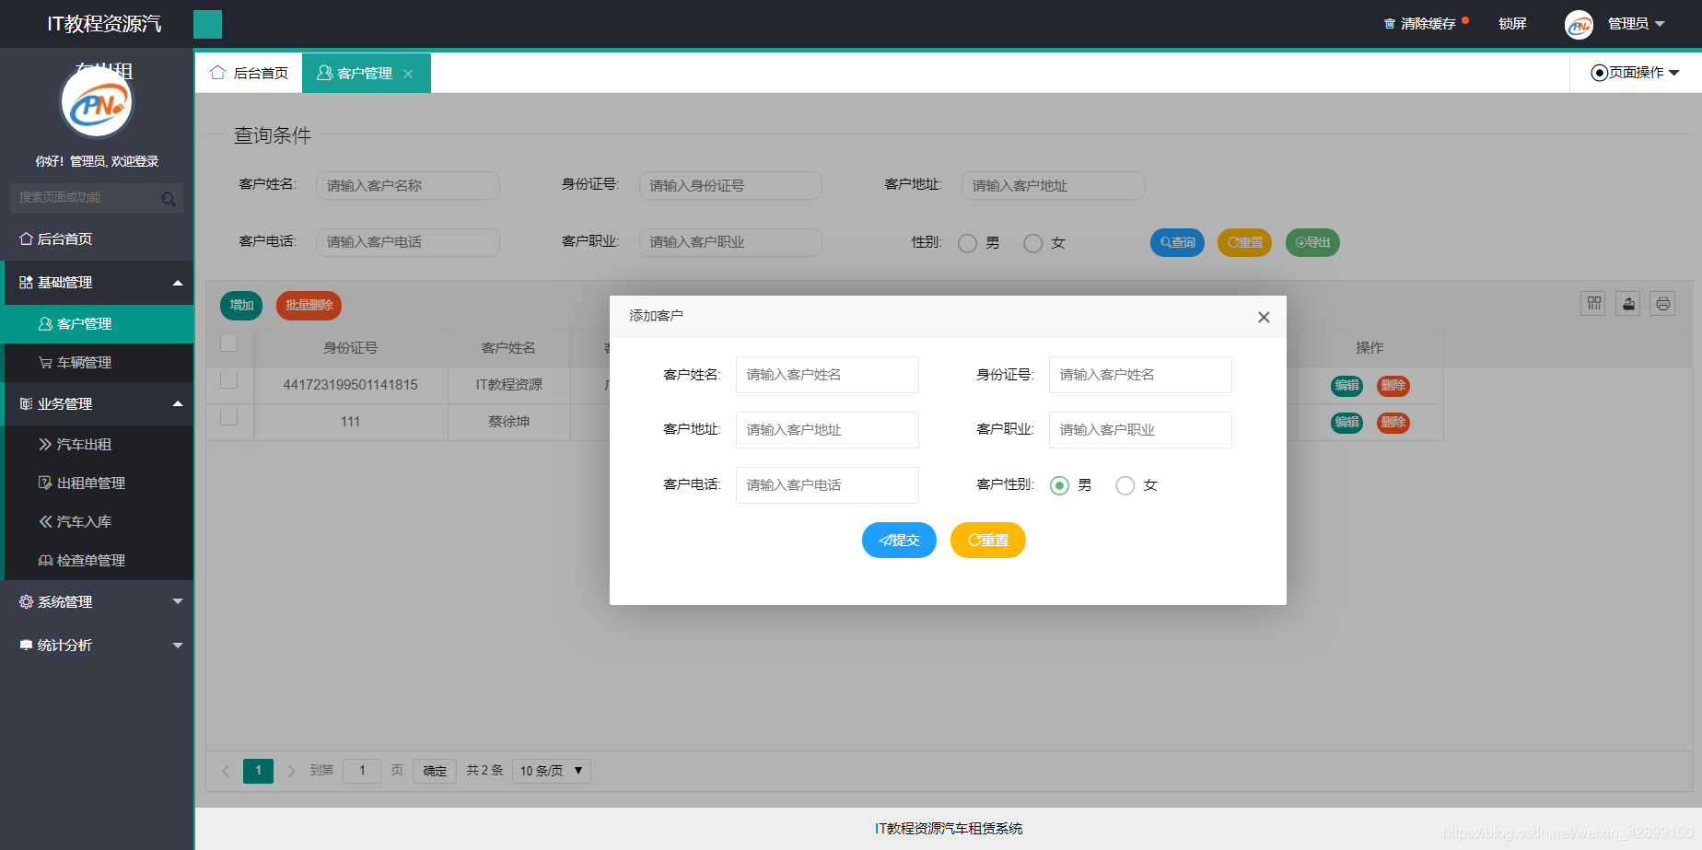This screenshot has width=1702, height=850.
Task: Click the table export icon
Action: coord(1628,303)
